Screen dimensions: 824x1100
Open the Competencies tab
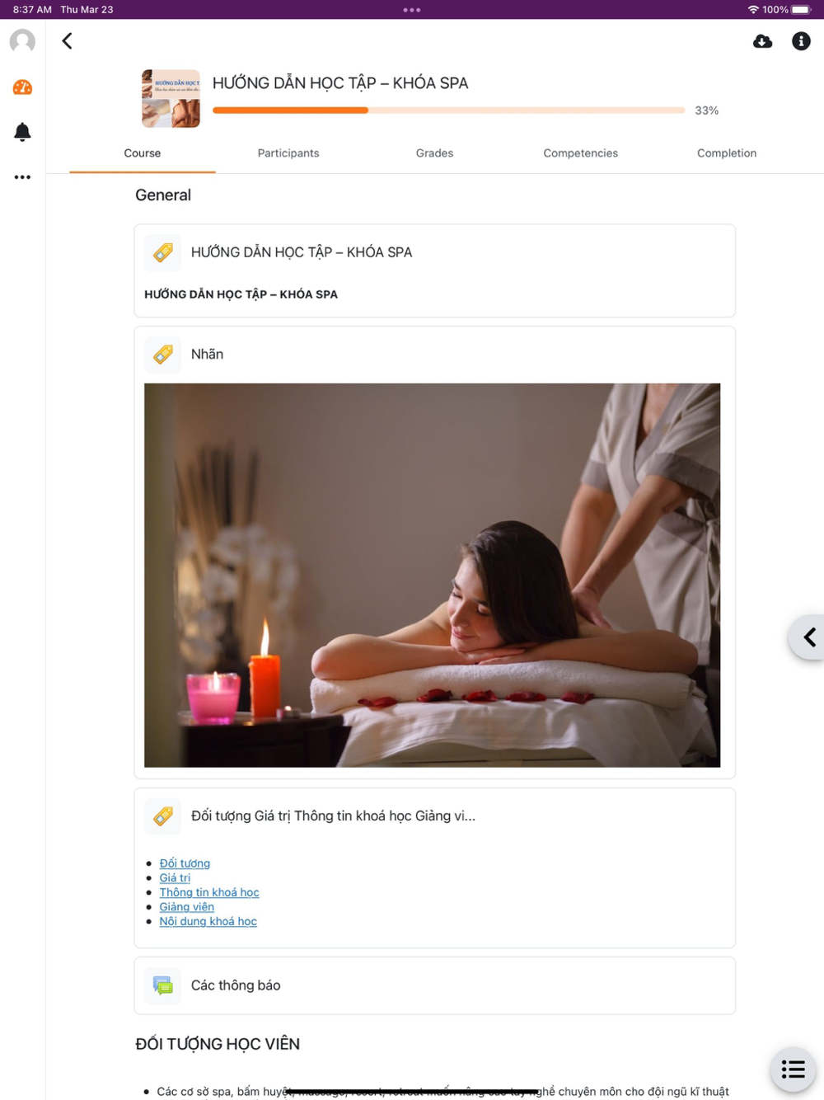[580, 153]
